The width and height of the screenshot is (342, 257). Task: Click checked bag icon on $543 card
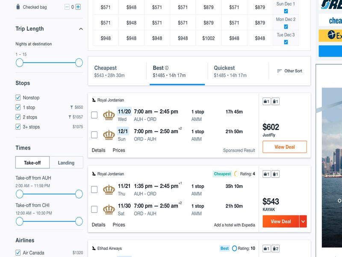[275, 174]
